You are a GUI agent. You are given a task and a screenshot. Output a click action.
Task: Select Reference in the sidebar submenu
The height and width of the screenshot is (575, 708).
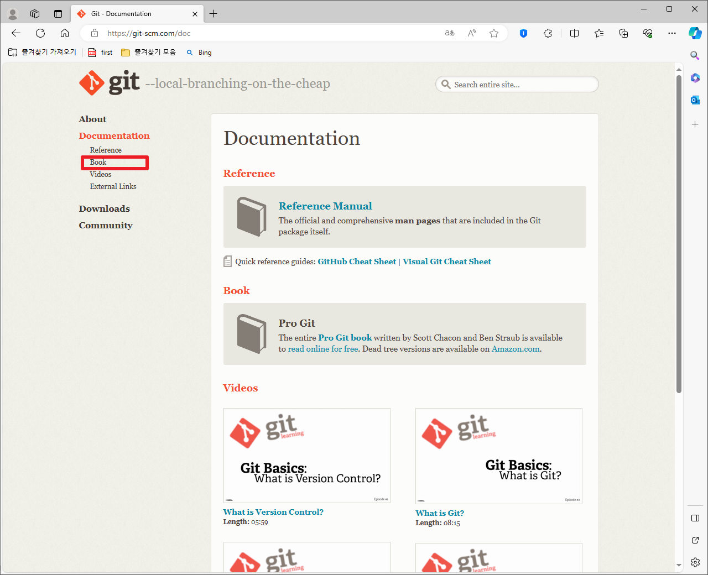pyautogui.click(x=106, y=150)
